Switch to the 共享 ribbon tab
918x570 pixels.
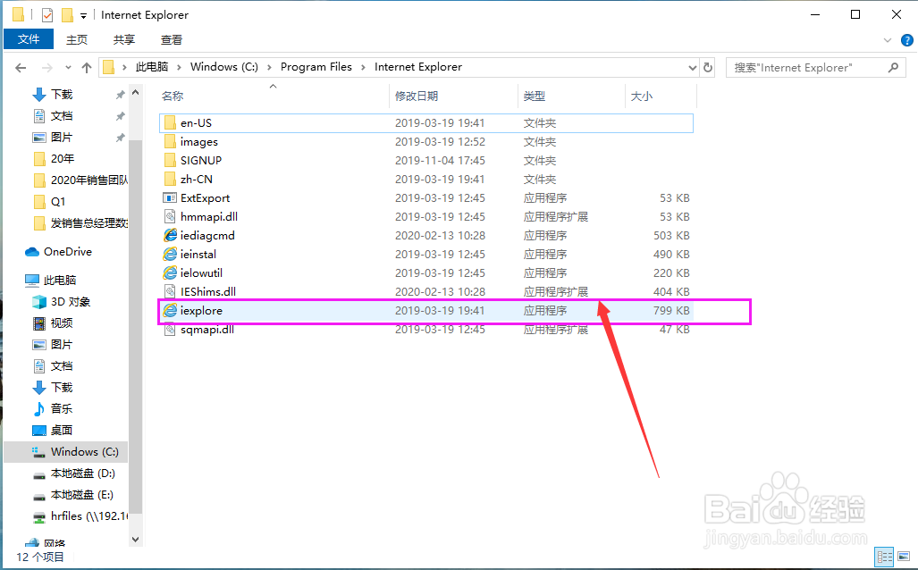tap(124, 39)
